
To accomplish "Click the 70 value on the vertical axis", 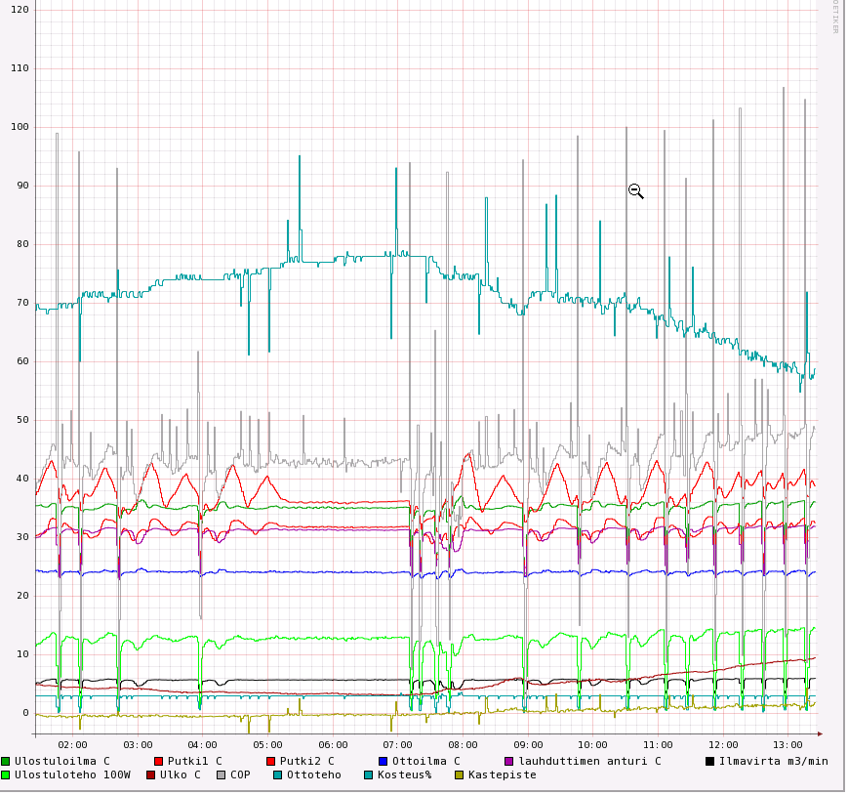I will (22, 303).
